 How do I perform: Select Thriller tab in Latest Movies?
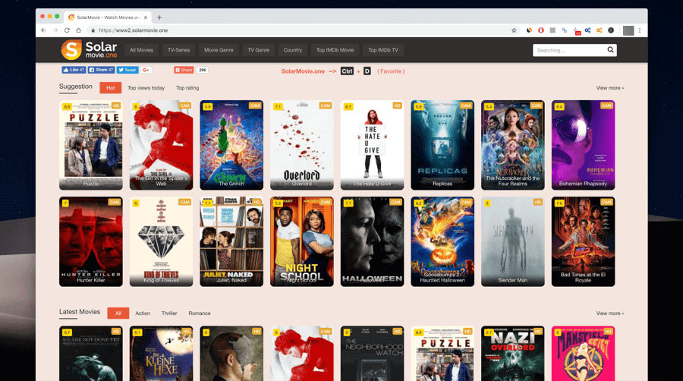coord(169,313)
